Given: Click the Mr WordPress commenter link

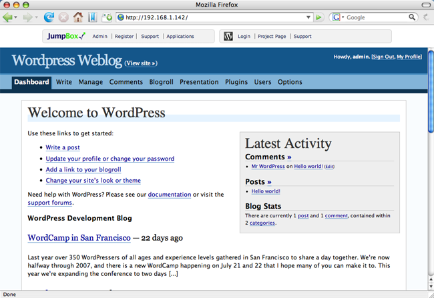Looking at the screenshot, I should pos(268,166).
